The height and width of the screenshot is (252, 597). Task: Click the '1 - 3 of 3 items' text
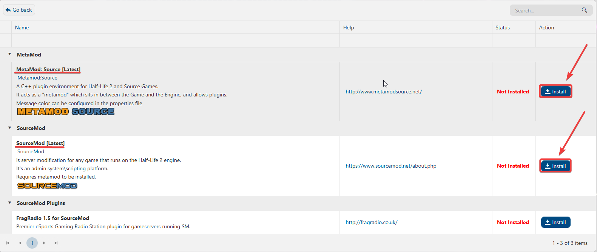click(x=570, y=243)
